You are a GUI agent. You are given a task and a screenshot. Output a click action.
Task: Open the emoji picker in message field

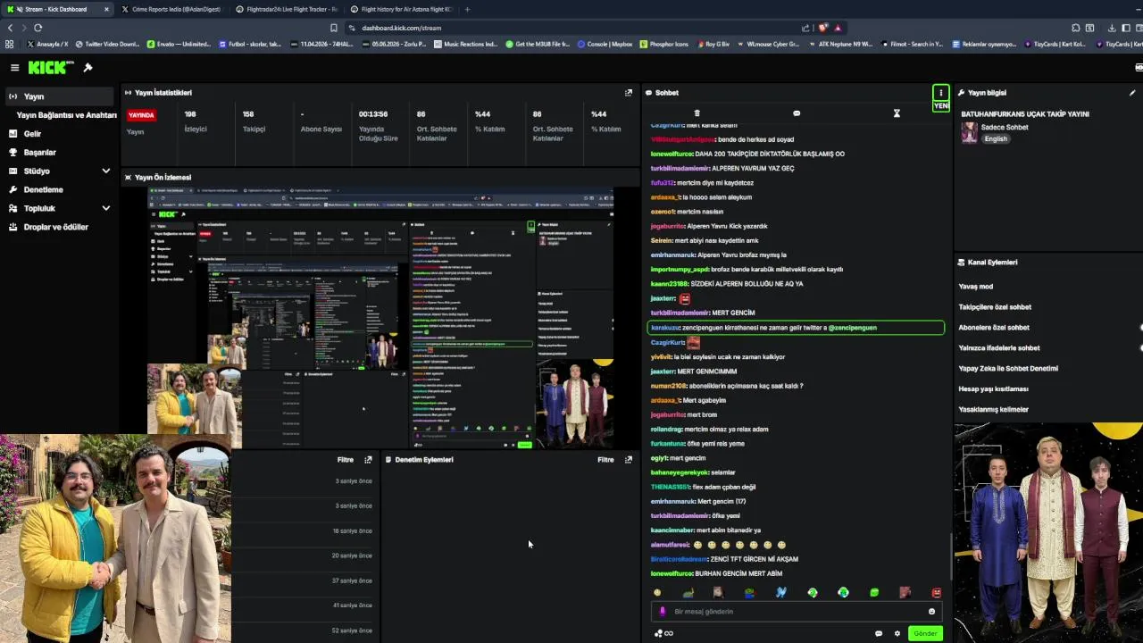931,612
